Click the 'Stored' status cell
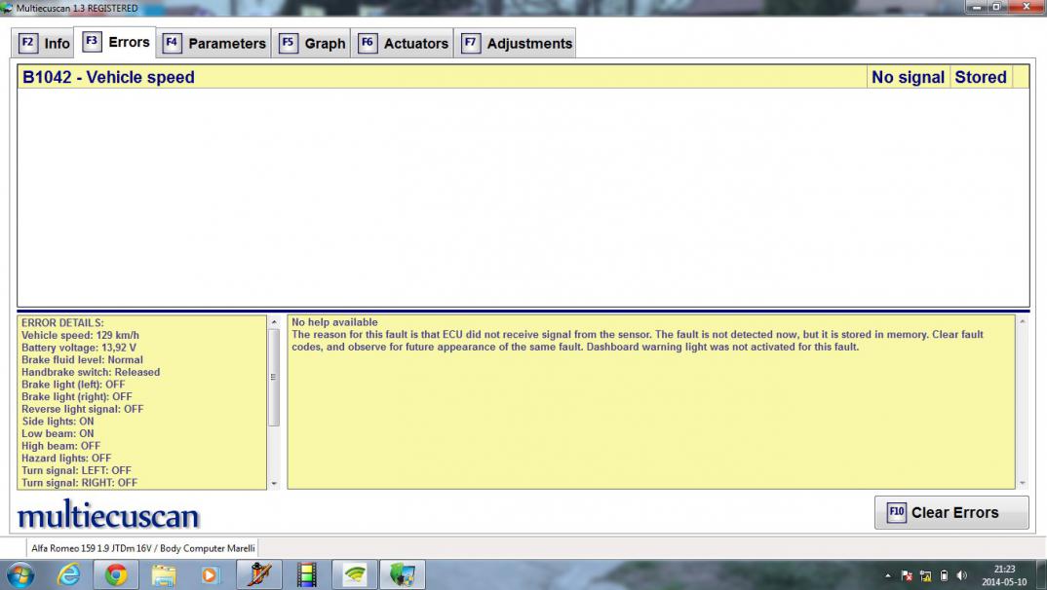1047x590 pixels. click(981, 77)
